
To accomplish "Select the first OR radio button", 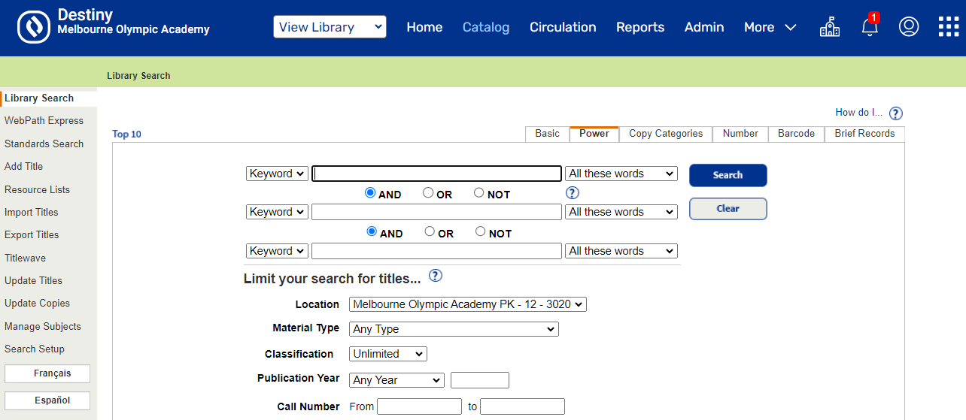I will click(428, 193).
